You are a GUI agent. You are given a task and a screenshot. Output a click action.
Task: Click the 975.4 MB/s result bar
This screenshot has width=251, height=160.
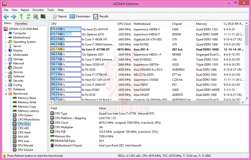tap(66, 29)
